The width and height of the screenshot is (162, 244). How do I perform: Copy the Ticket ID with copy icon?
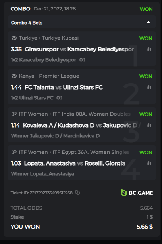[77, 193]
